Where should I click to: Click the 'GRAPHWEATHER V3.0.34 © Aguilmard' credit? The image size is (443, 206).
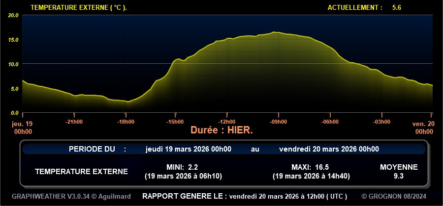click(71, 196)
